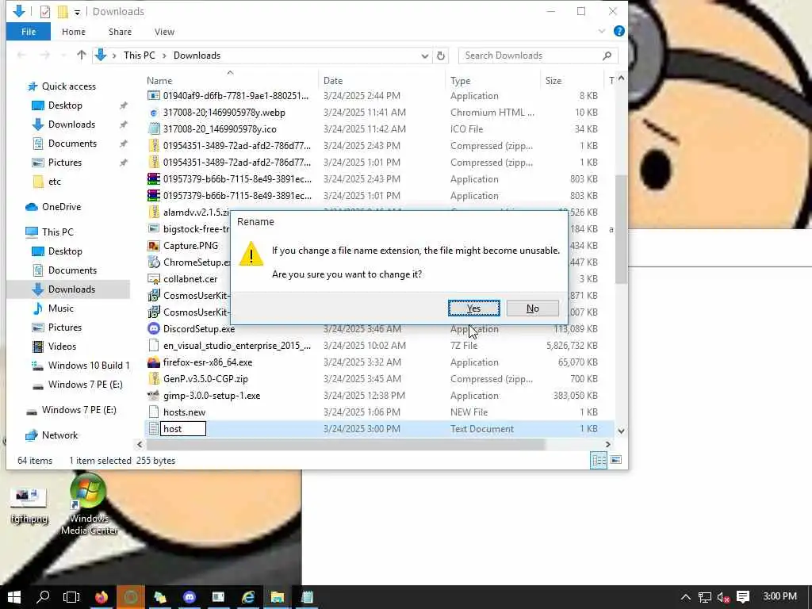Go up one folder level
Image resolution: width=812 pixels, height=609 pixels.
click(82, 55)
